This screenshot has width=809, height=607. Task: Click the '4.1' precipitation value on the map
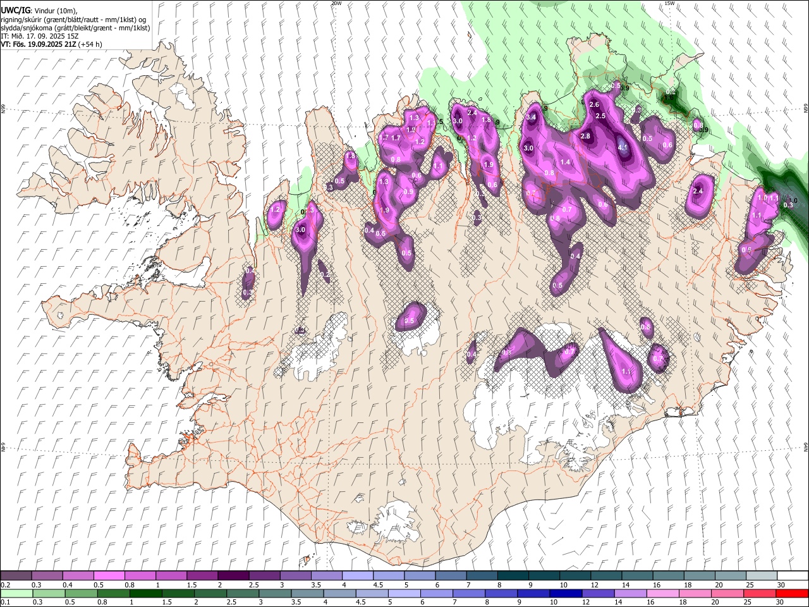point(623,148)
